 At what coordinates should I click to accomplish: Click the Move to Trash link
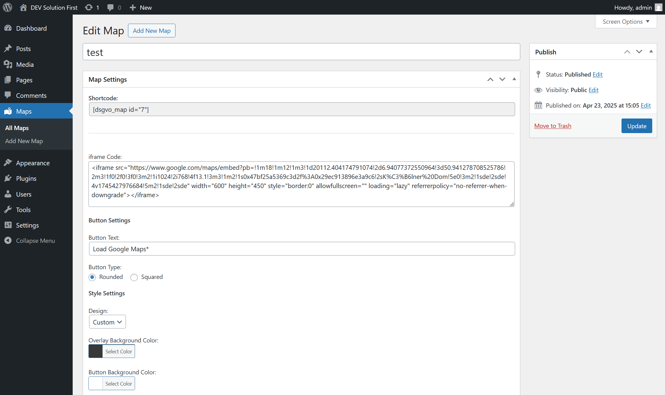[x=552, y=126]
